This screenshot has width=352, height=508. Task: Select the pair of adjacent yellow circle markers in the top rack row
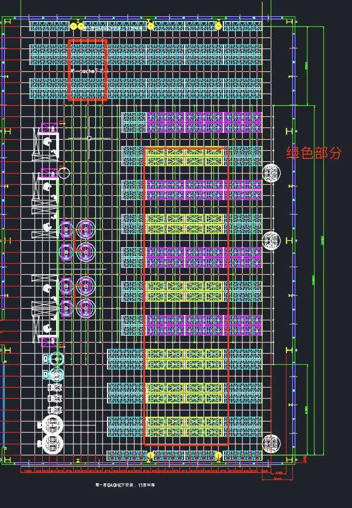(77, 26)
